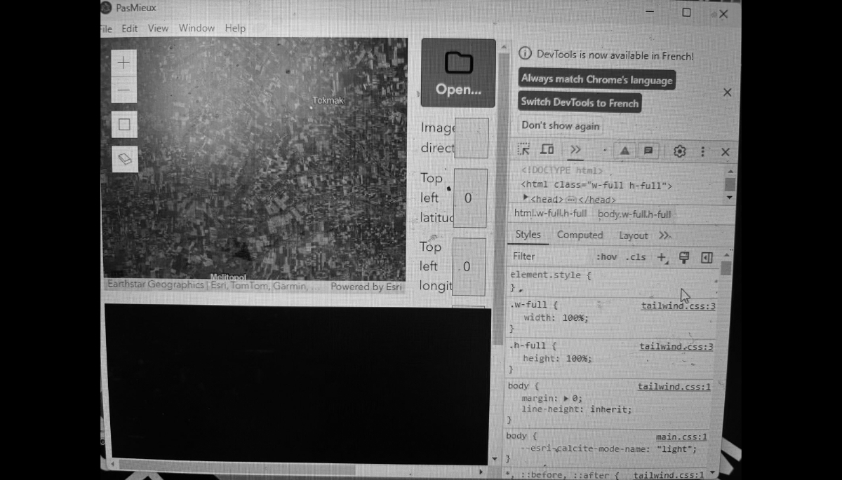Expand the head element node
The width and height of the screenshot is (842, 480).
click(x=526, y=198)
